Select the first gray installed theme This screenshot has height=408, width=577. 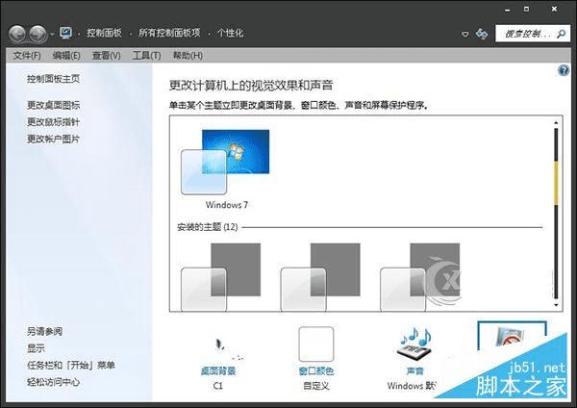(221, 277)
